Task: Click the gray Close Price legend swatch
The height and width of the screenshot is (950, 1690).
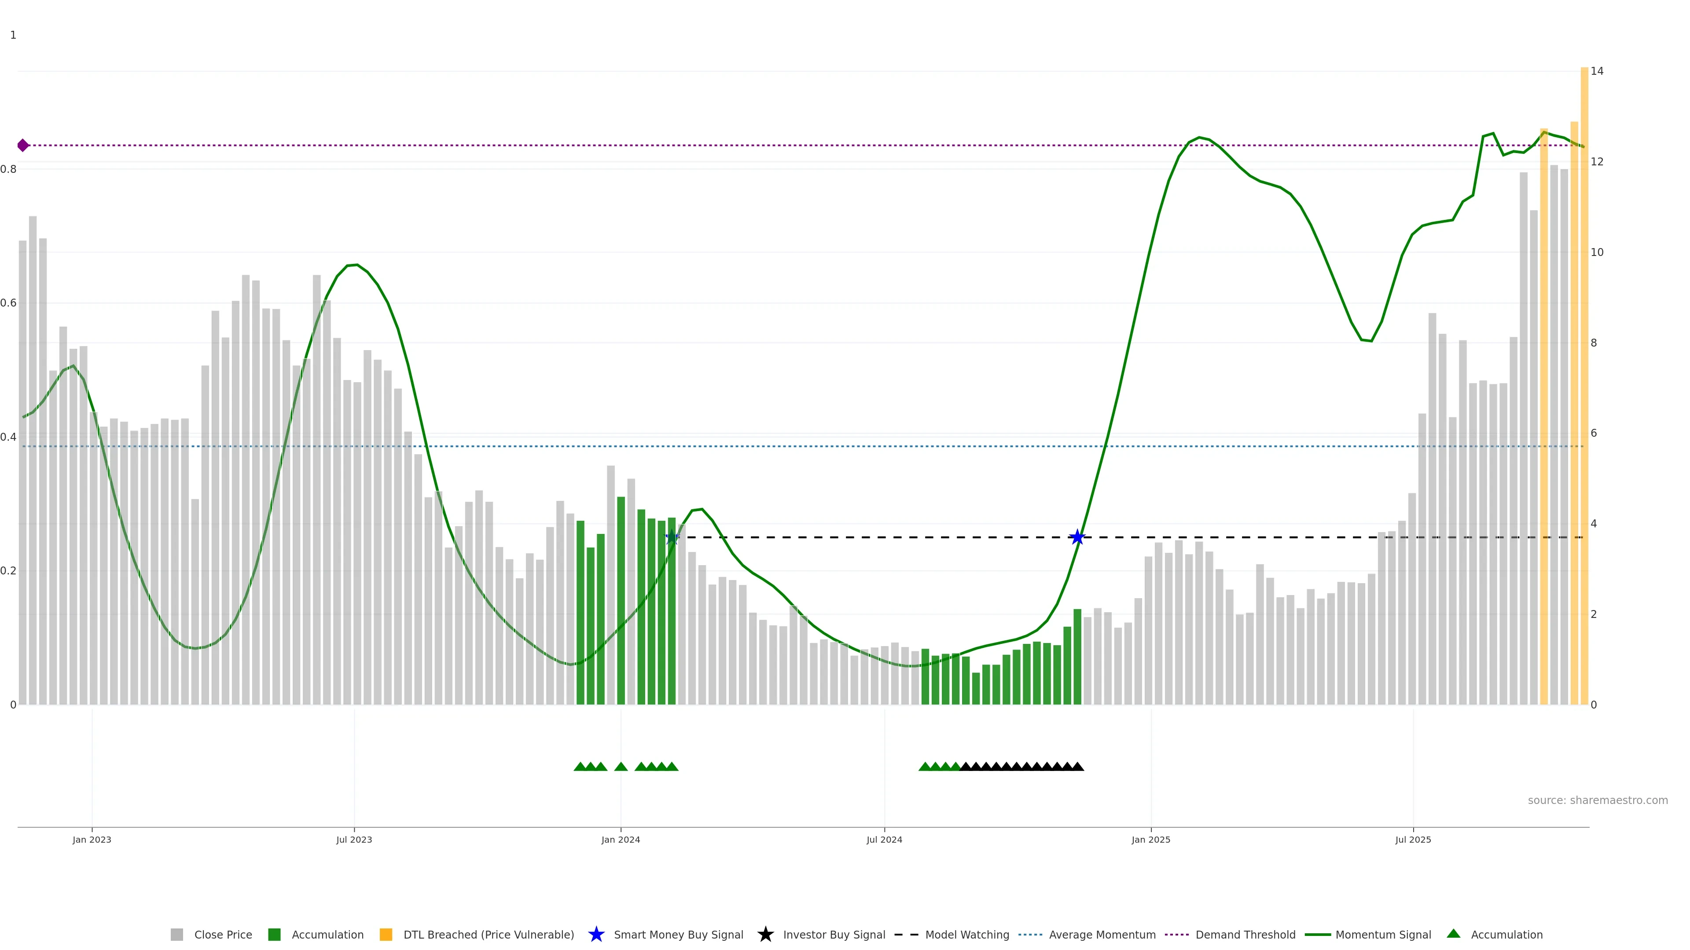Action: (176, 935)
